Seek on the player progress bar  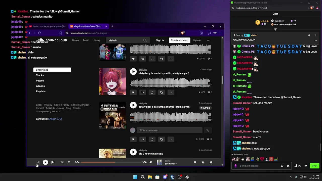[111, 162]
